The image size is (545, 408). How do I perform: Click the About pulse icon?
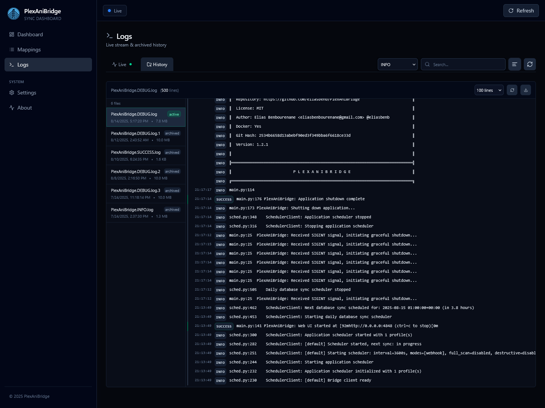click(x=12, y=108)
